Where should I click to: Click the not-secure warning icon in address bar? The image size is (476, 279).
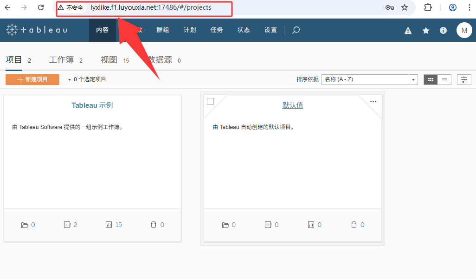point(61,7)
